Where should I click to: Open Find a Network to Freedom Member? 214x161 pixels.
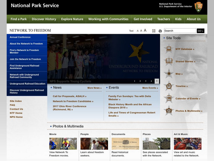27,51
